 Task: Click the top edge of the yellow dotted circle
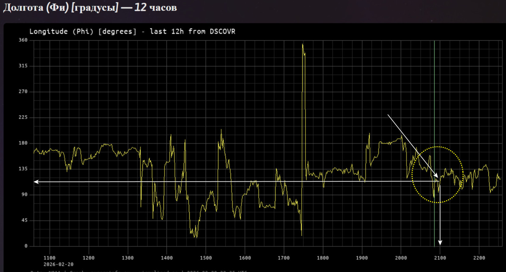point(438,147)
